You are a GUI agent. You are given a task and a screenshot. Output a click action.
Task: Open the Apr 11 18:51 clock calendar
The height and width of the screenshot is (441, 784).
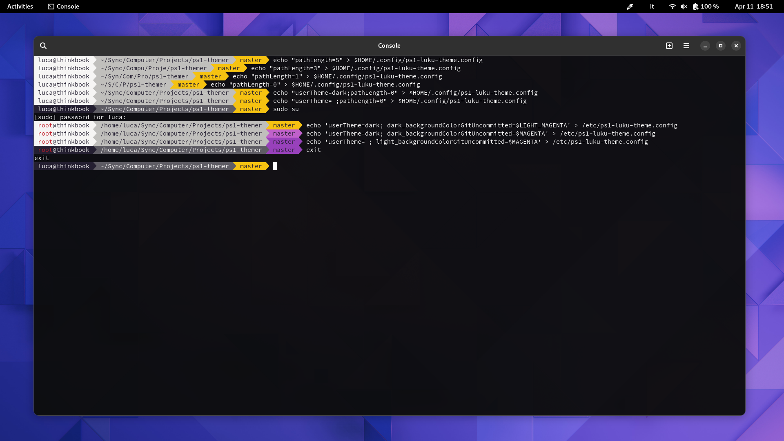click(x=753, y=7)
